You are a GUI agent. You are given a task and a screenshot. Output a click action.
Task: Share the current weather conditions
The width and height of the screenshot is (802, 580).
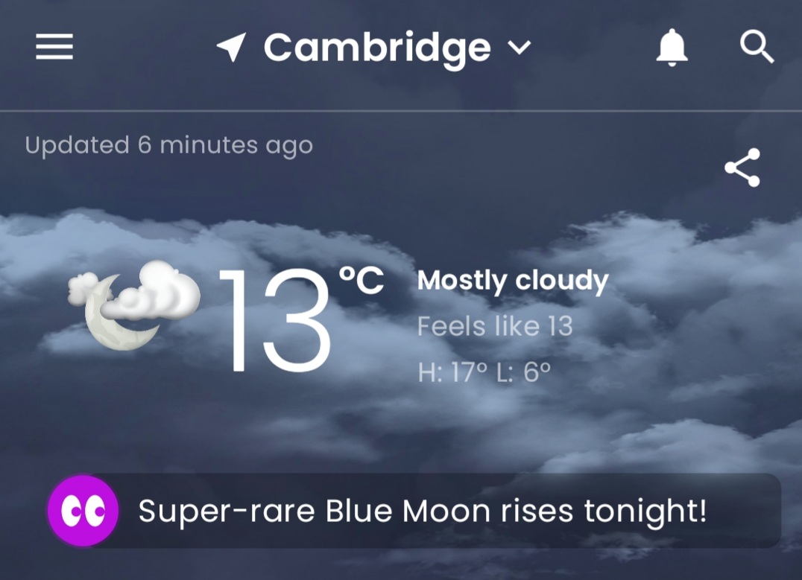coord(742,168)
